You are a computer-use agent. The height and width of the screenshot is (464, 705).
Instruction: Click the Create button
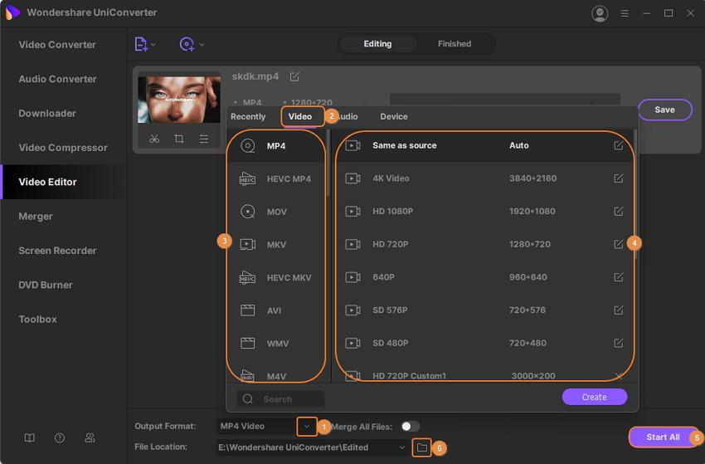coord(594,397)
